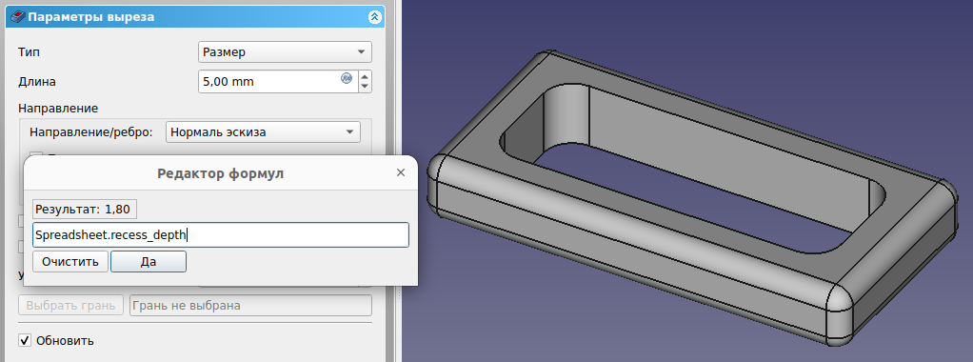Click the Spreadsheet.recess_depth formula field

click(220, 235)
